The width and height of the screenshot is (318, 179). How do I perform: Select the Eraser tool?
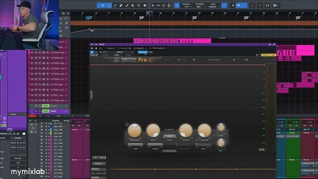point(121,5)
